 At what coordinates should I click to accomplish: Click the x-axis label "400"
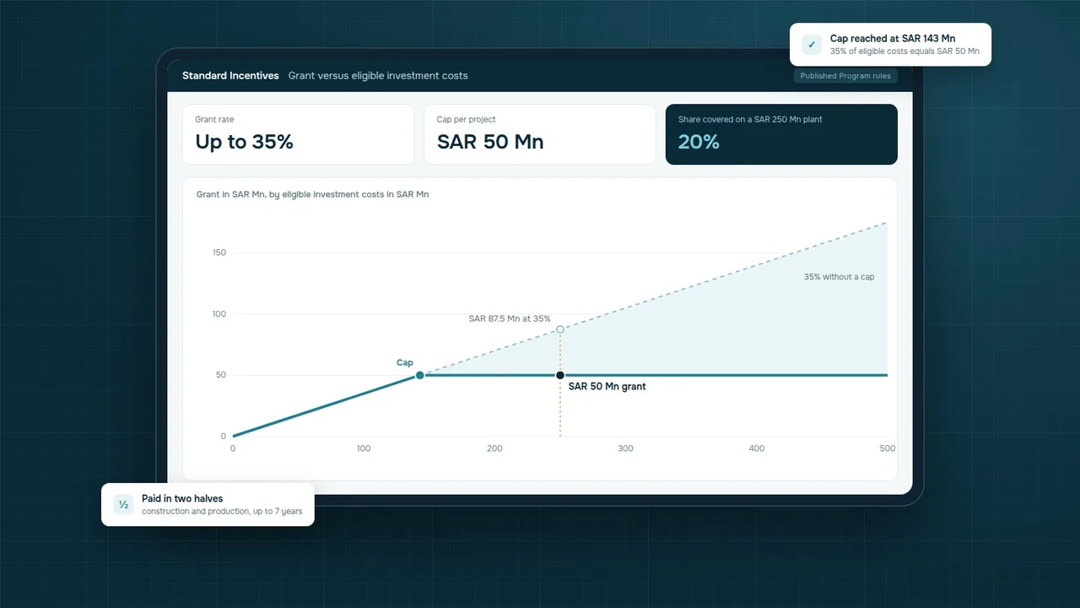pos(757,448)
